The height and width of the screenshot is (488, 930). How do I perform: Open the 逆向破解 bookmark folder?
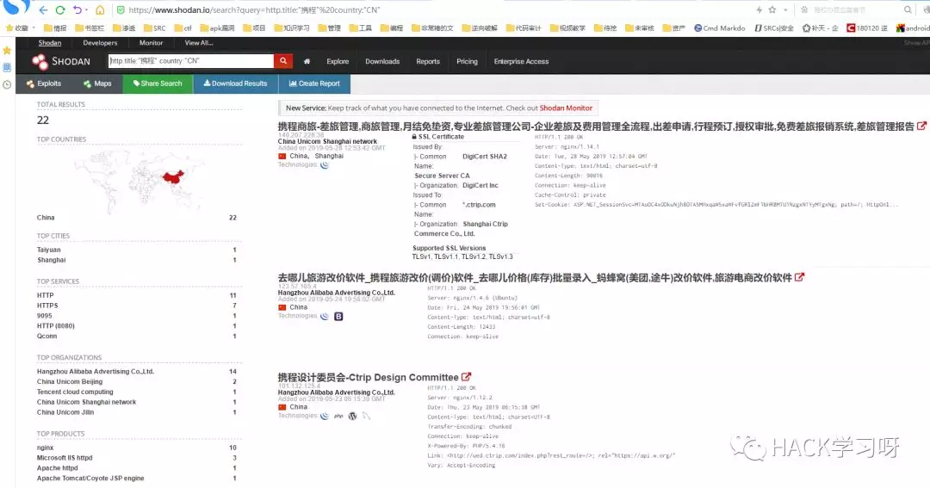click(480, 28)
